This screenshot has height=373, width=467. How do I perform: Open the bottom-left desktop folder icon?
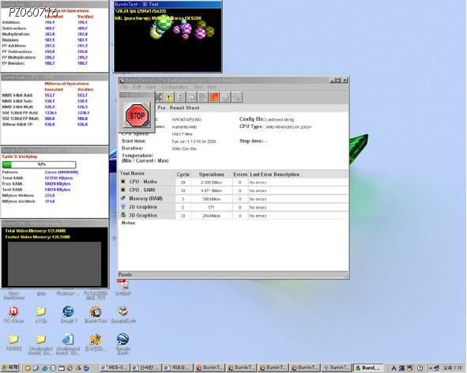coord(13,342)
